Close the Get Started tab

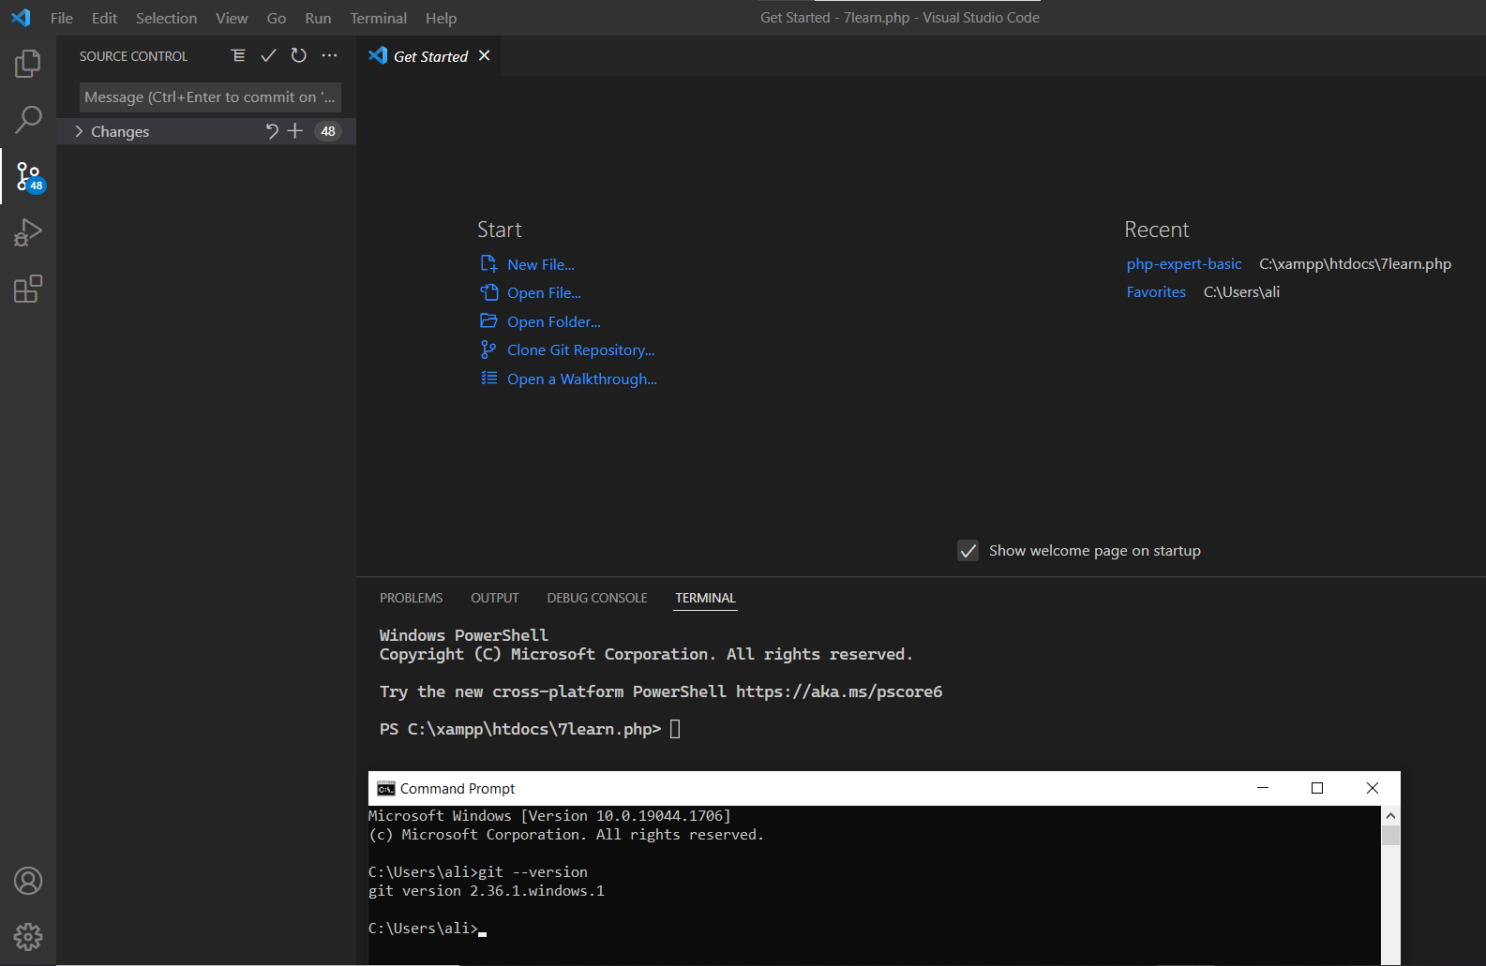point(485,55)
